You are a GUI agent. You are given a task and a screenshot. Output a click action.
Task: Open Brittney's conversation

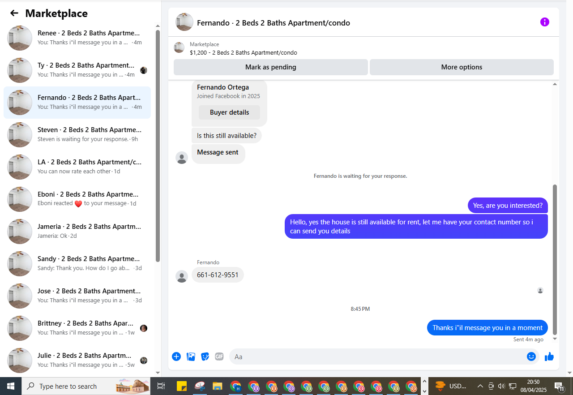77,328
